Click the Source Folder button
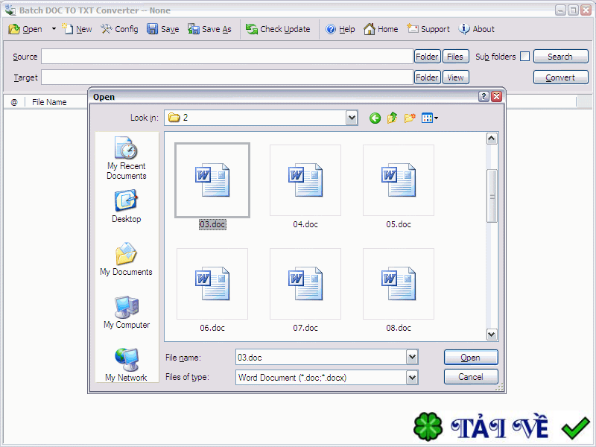The width and height of the screenshot is (596, 447). point(427,57)
